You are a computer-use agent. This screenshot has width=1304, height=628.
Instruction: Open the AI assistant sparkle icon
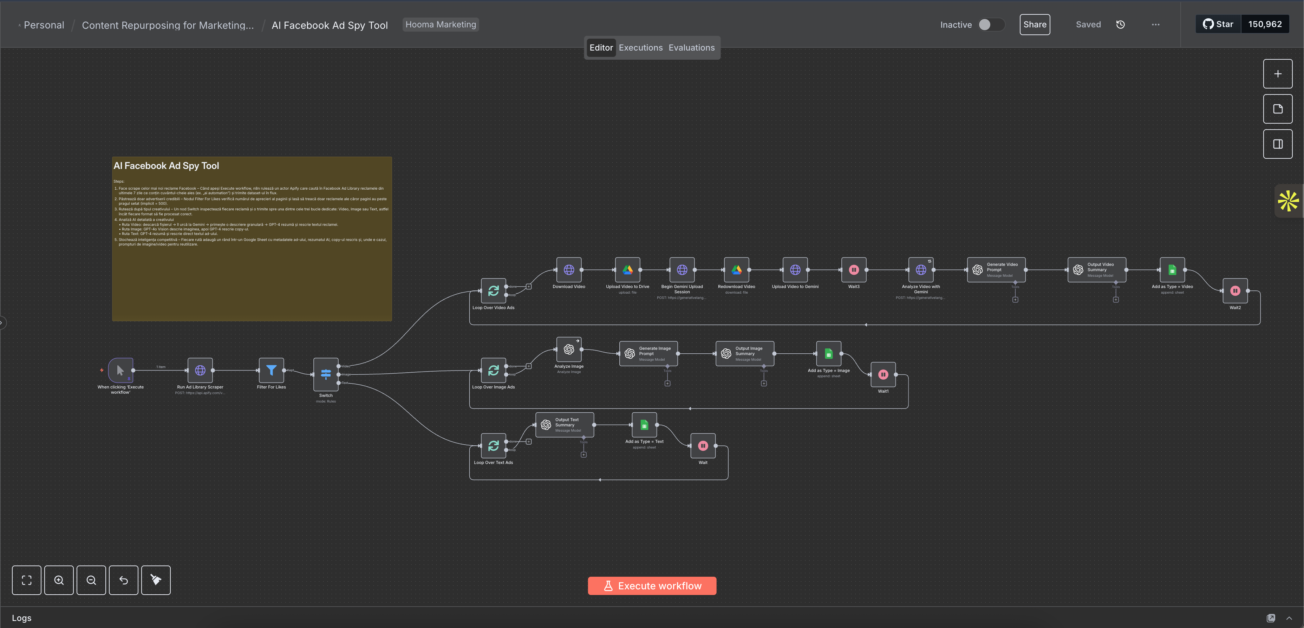click(x=1288, y=201)
